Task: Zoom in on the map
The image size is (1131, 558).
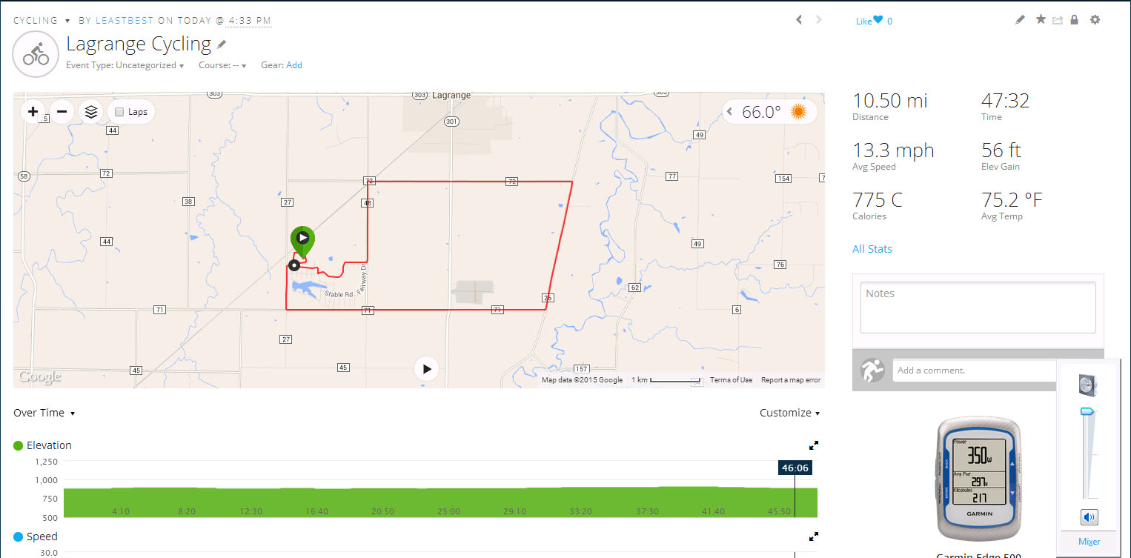Action: point(33,112)
